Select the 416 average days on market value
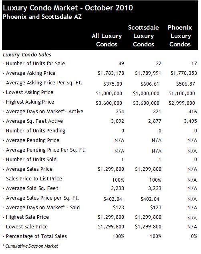 point(193,112)
